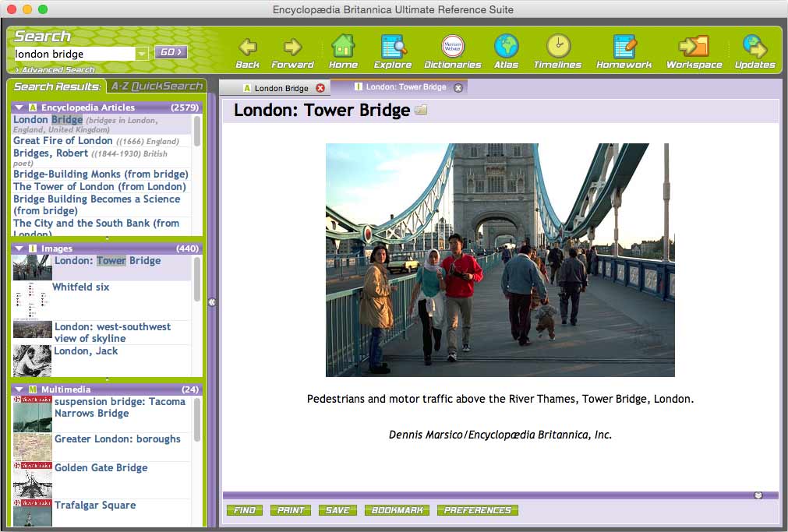The height and width of the screenshot is (532, 788).
Task: Click the note icon beside article title
Action: pyautogui.click(x=421, y=110)
